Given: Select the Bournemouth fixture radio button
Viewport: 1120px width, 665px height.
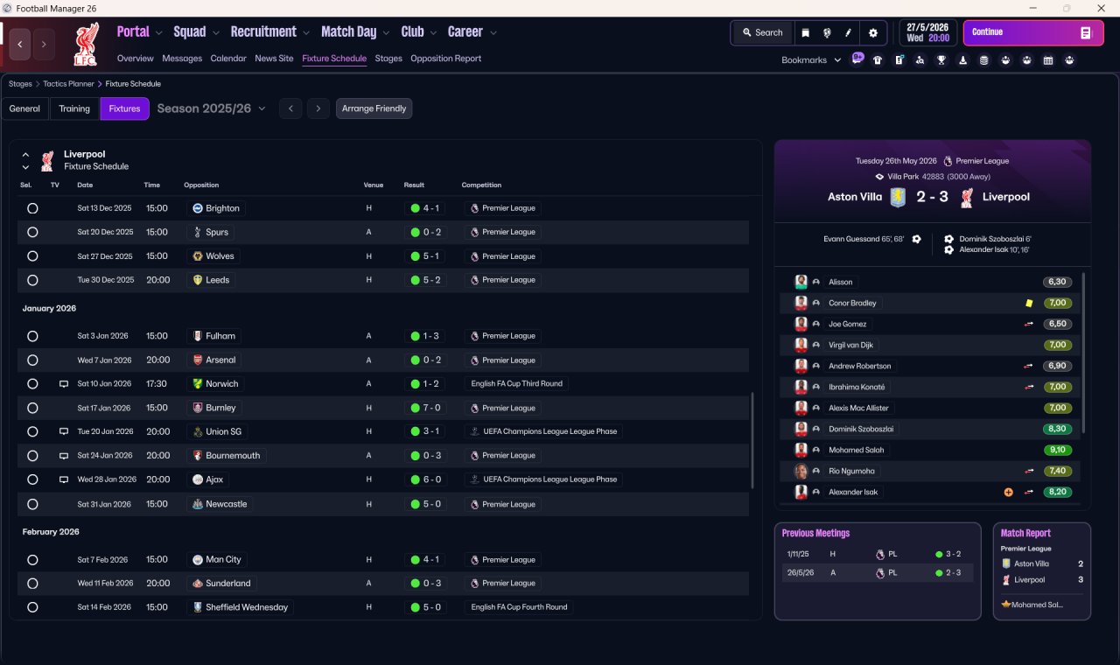Looking at the screenshot, I should (32, 455).
